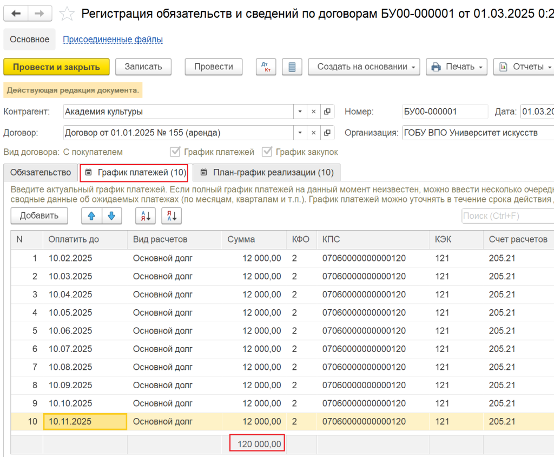Click the Провести button

click(x=214, y=67)
